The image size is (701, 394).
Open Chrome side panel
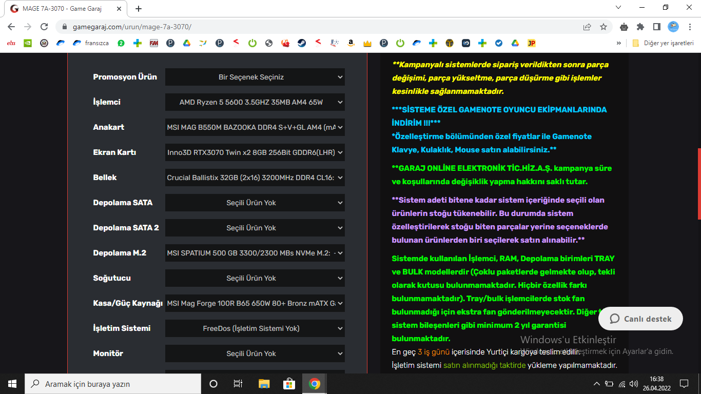pyautogui.click(x=657, y=27)
